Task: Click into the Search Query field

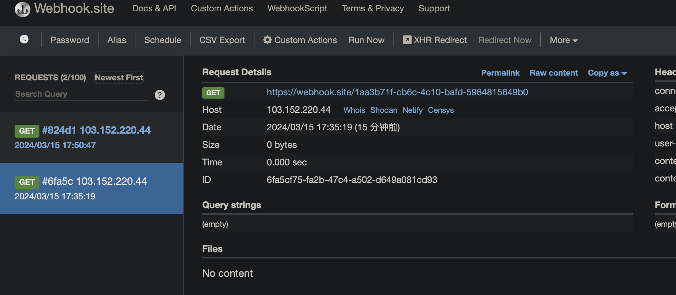Action: click(x=80, y=94)
